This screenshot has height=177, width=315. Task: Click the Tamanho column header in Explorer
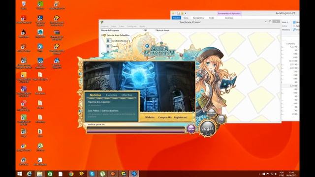(290, 44)
